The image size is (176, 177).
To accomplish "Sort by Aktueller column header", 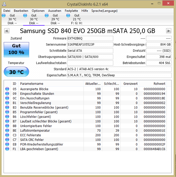I will pyautogui.click(x=93, y=84).
